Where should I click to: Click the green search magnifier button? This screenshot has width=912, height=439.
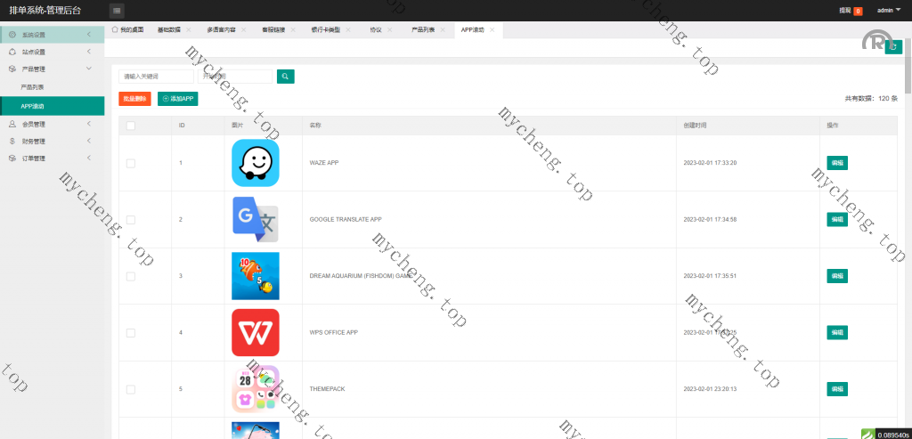[285, 77]
